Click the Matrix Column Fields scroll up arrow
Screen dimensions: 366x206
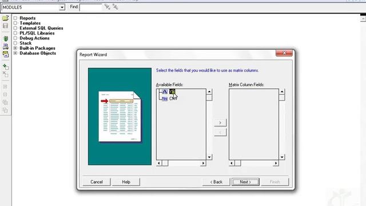pos(282,92)
